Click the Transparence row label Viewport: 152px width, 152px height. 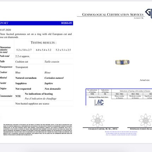(6, 67)
